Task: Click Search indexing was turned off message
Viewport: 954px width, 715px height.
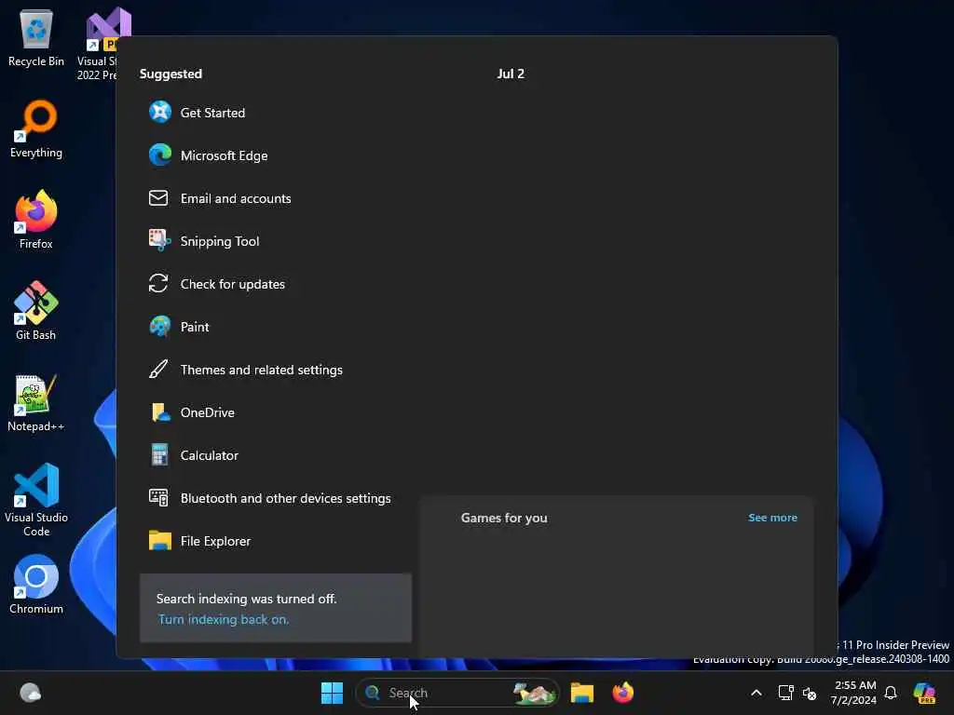Action: pyautogui.click(x=246, y=599)
